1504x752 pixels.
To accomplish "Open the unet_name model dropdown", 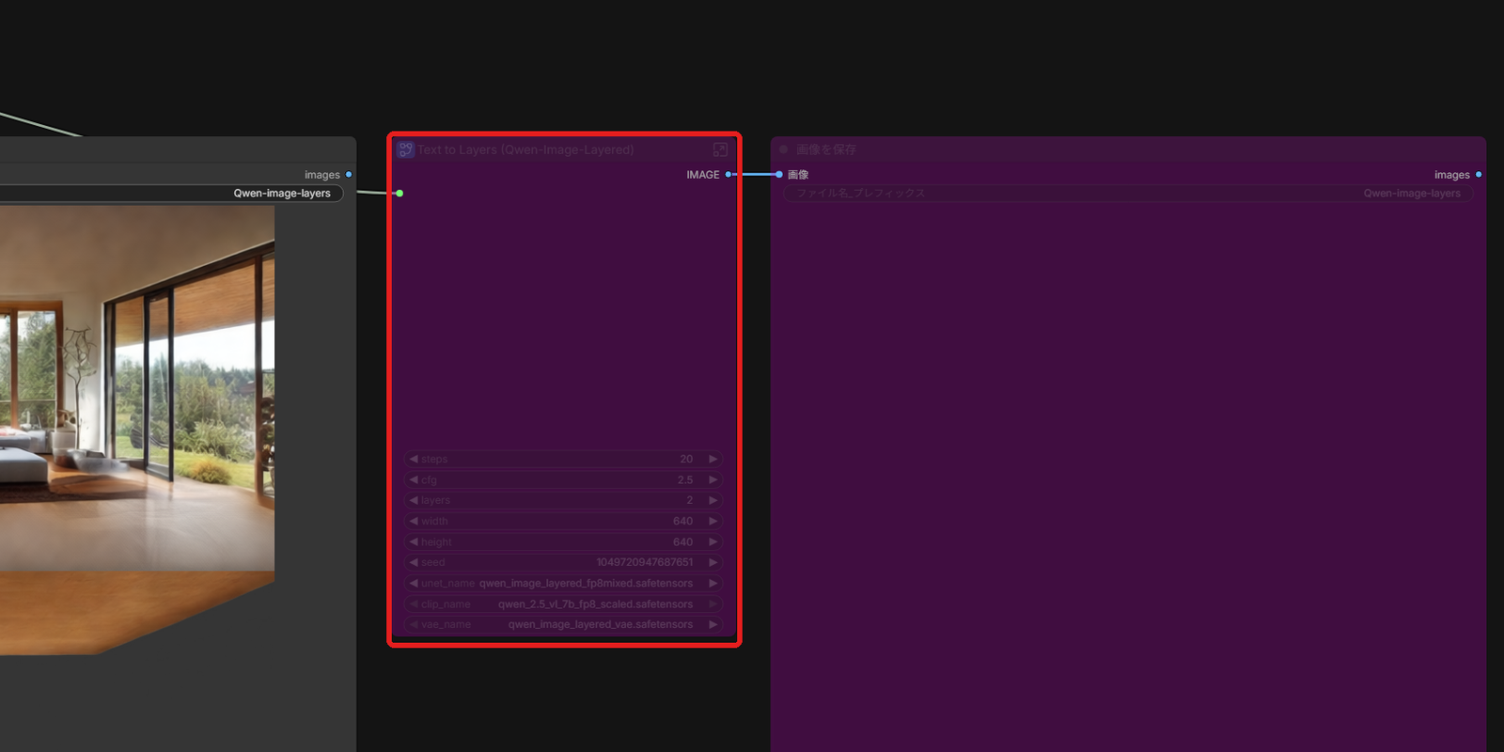I will (564, 583).
